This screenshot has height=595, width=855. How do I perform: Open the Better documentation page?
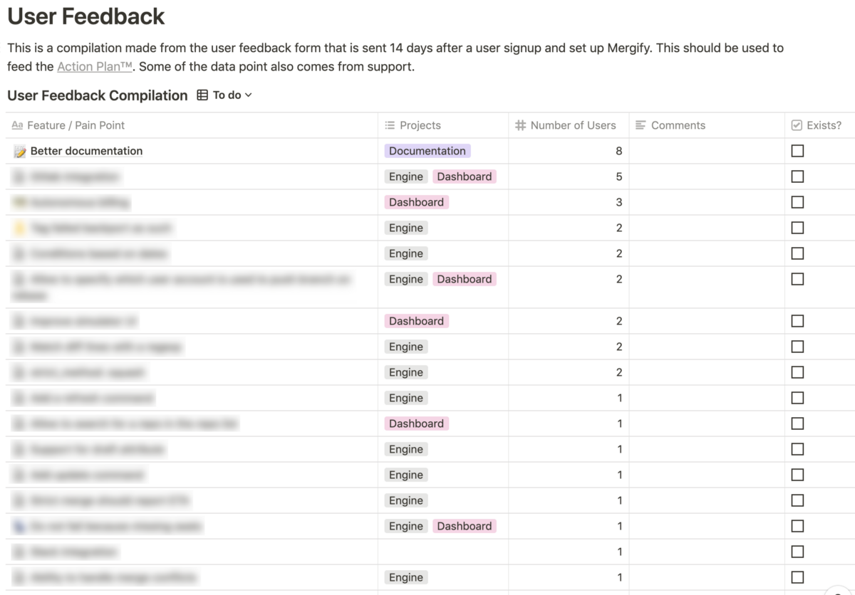[x=86, y=151]
